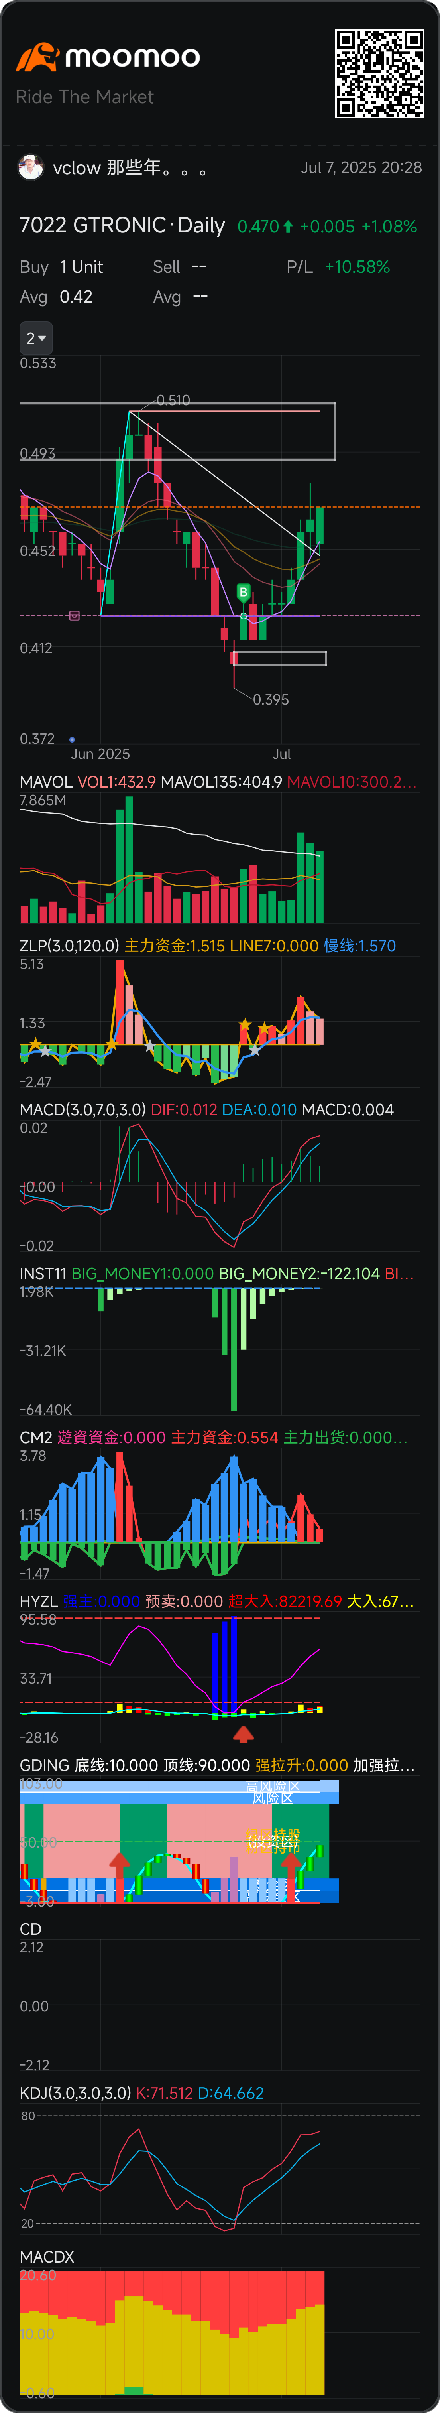Select the 0.395 low price label
Screen dimensions: 440x2413
(x=271, y=700)
